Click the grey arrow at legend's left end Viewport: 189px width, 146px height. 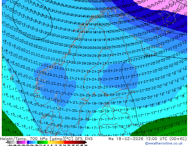(x=7, y=142)
